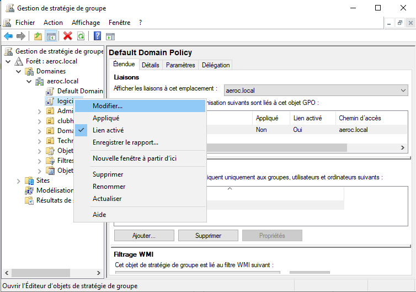416x292 pixels.
Task: Click the blue Help question mark icon
Action: (x=97, y=36)
